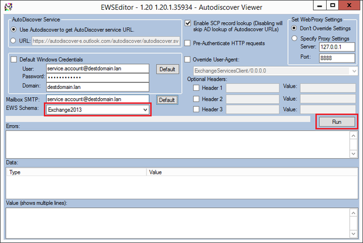Click the proxy Server field 127.0.0.1
Image resolution: width=363 pixels, height=243 pixels.
click(x=337, y=47)
